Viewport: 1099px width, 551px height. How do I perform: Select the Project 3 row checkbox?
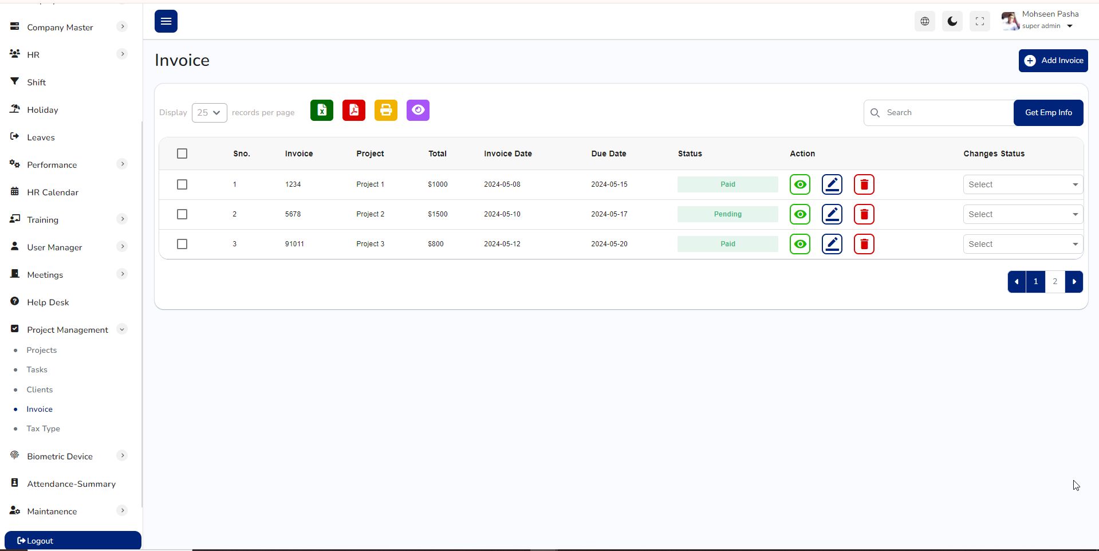point(182,244)
